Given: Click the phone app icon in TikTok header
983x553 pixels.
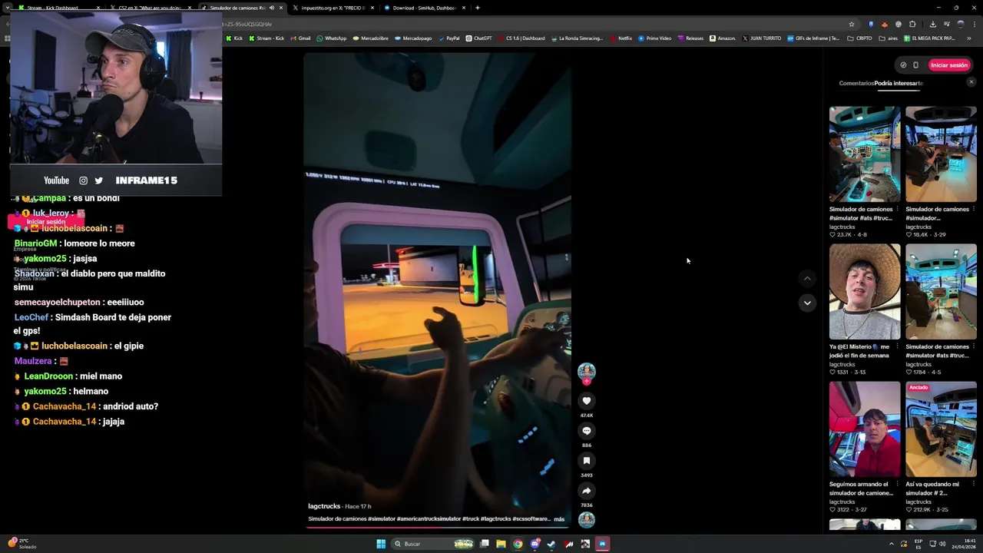Looking at the screenshot, I should coord(915,65).
